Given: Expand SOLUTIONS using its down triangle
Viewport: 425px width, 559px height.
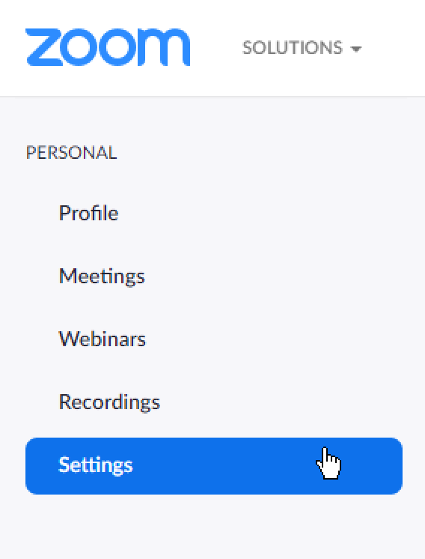Looking at the screenshot, I should point(355,49).
